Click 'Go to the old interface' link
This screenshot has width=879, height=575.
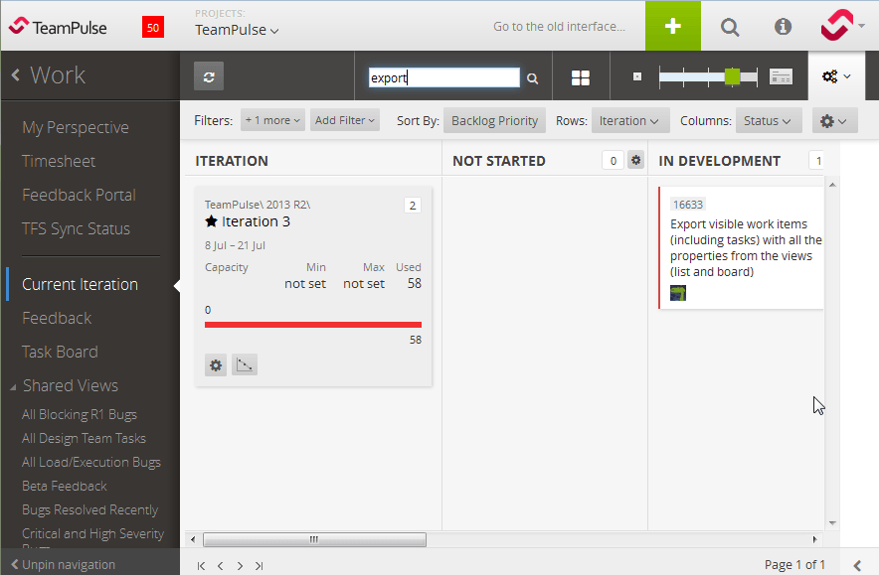tap(559, 26)
